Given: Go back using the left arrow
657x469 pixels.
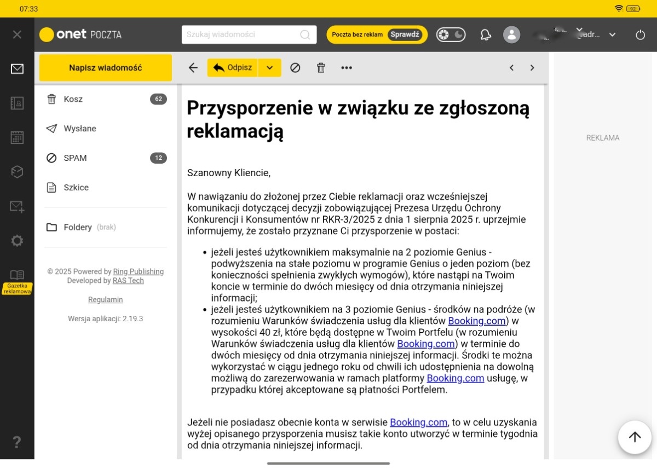Looking at the screenshot, I should coord(193,68).
